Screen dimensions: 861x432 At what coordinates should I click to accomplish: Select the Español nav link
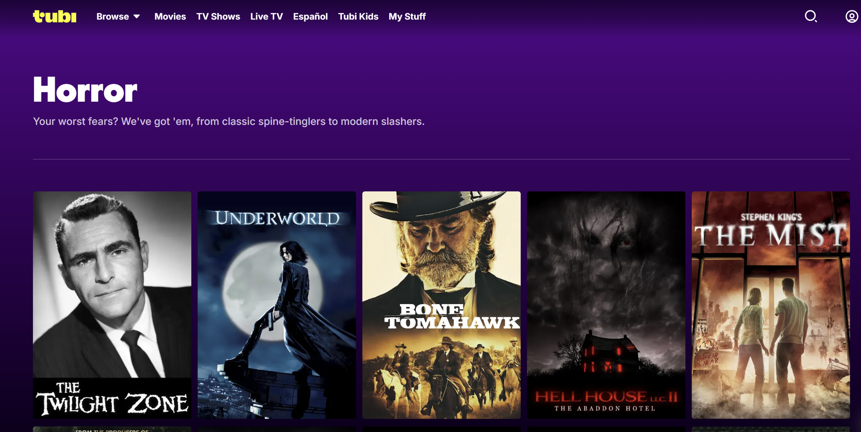(x=310, y=17)
